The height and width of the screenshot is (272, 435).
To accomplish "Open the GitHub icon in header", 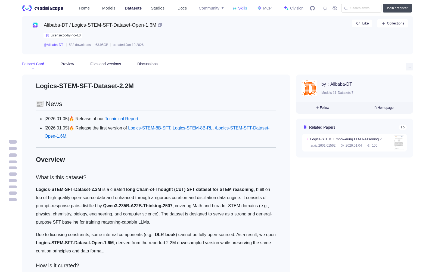I will 312,8.
